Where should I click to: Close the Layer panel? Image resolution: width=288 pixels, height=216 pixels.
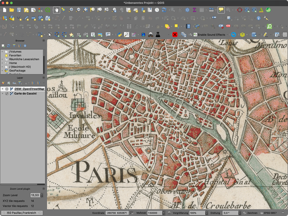pos(44,78)
